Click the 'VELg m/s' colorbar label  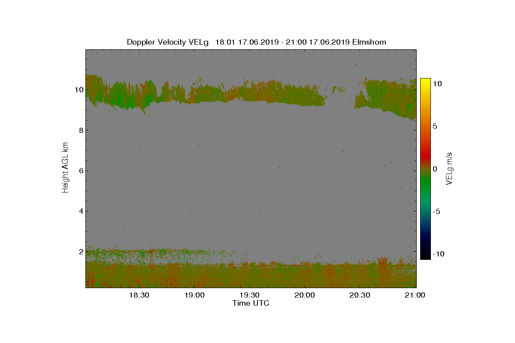449,168
